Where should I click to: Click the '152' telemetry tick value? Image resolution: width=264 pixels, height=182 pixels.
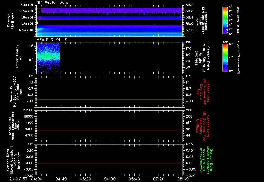pyautogui.click(x=188, y=123)
